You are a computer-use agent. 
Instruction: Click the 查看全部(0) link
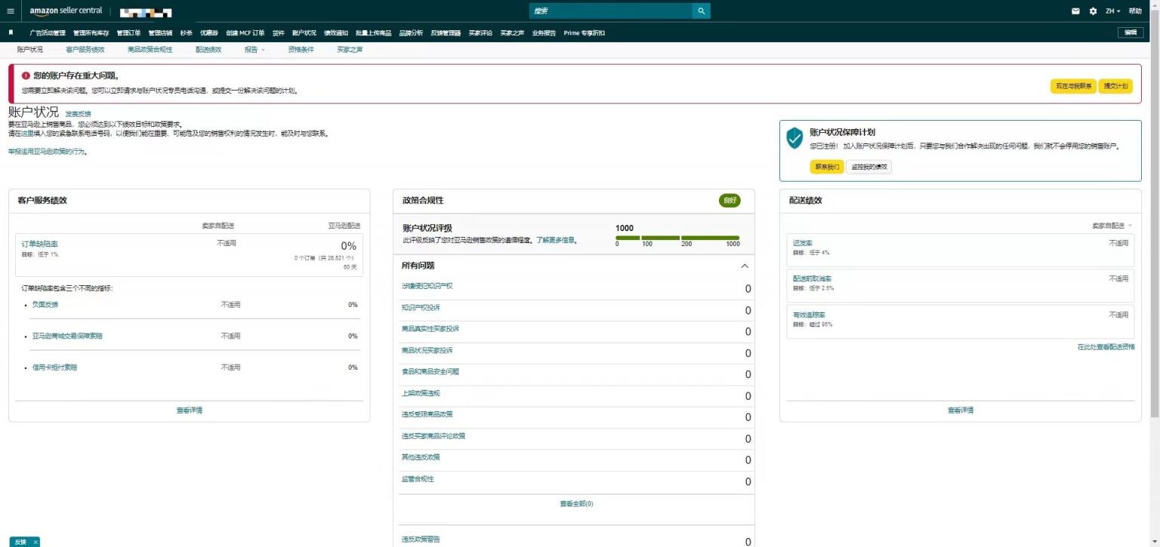[576, 504]
